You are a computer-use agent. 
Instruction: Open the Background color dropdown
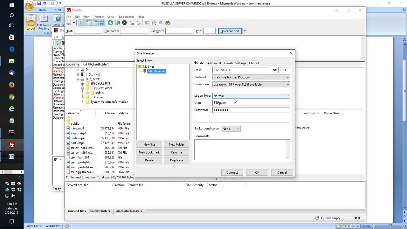point(231,128)
